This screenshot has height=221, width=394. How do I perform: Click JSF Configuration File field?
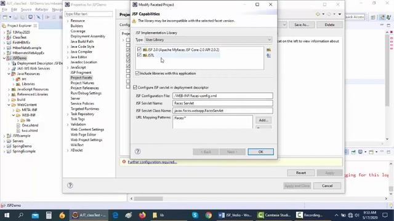pos(222,96)
